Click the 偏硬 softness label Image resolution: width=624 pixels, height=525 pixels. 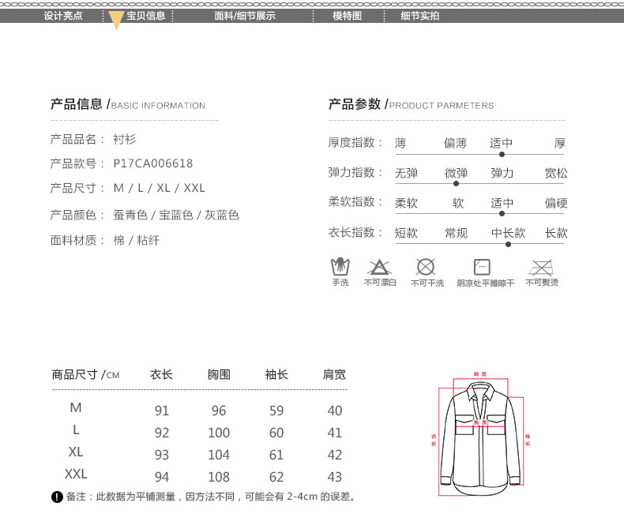[556, 203]
